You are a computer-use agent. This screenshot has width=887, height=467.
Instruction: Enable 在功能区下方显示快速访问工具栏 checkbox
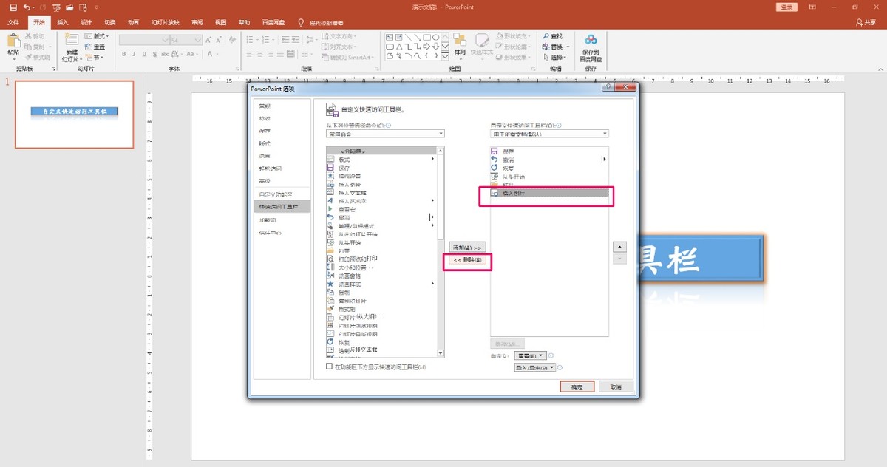click(x=330, y=367)
